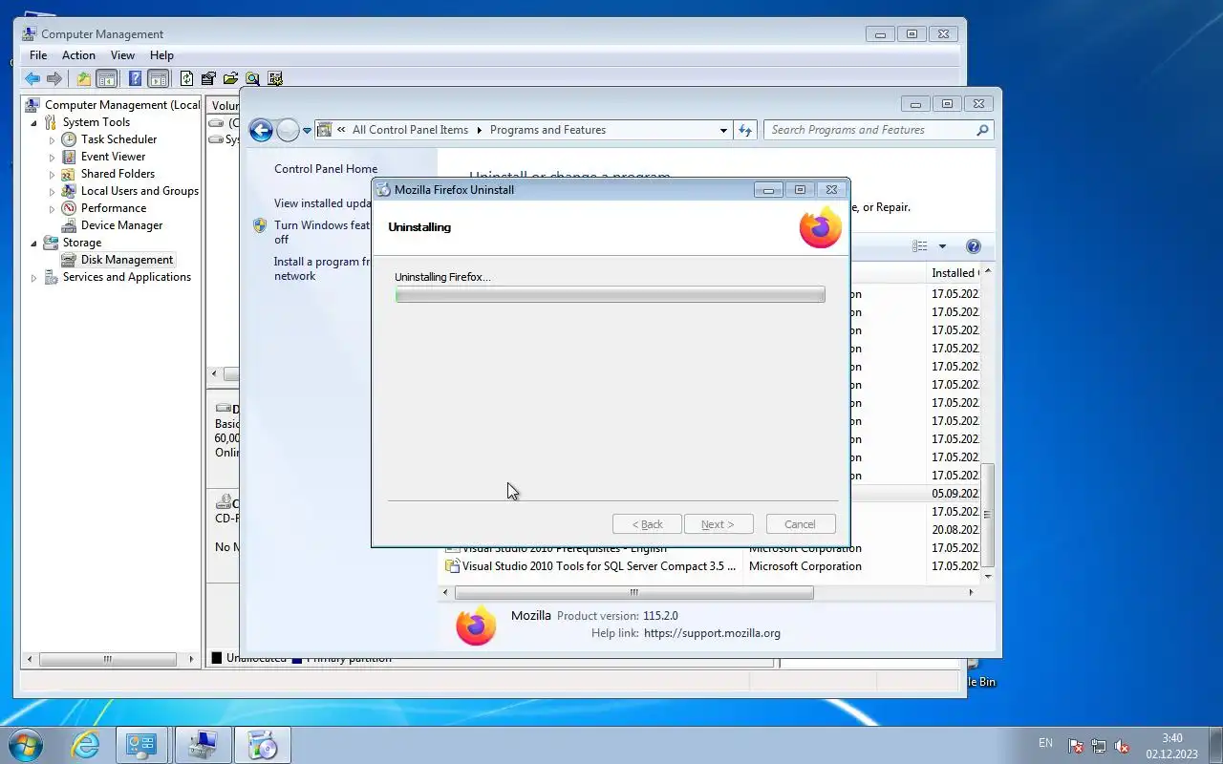1223x764 pixels.
Task: Open the File menu
Action: point(38,55)
